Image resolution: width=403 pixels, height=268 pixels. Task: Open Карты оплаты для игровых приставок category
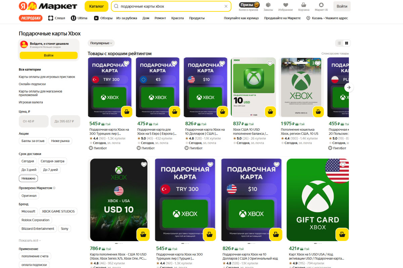point(47,77)
